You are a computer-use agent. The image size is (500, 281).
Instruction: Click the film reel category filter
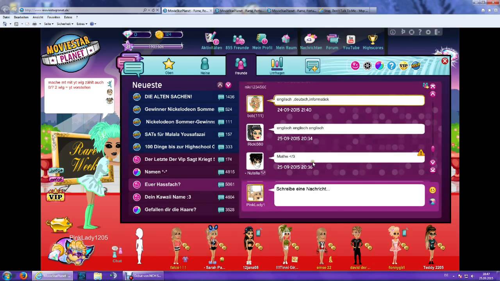click(367, 66)
